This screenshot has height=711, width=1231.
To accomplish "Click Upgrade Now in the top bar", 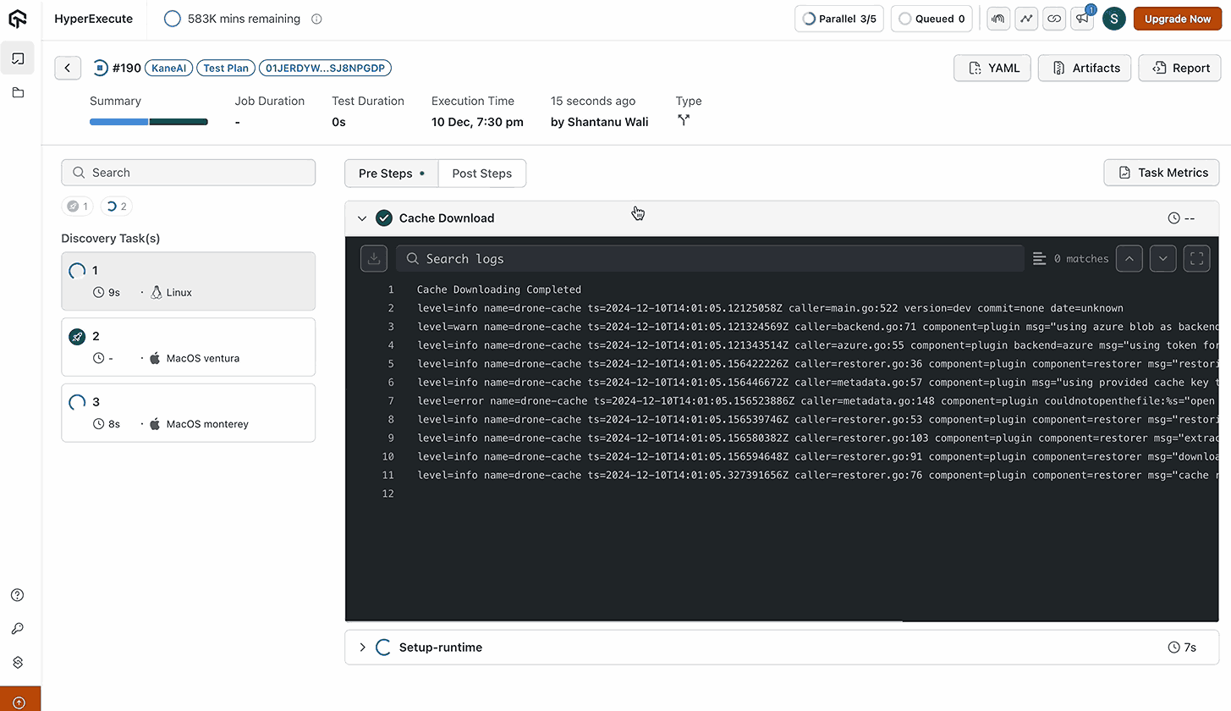I will tap(1177, 18).
